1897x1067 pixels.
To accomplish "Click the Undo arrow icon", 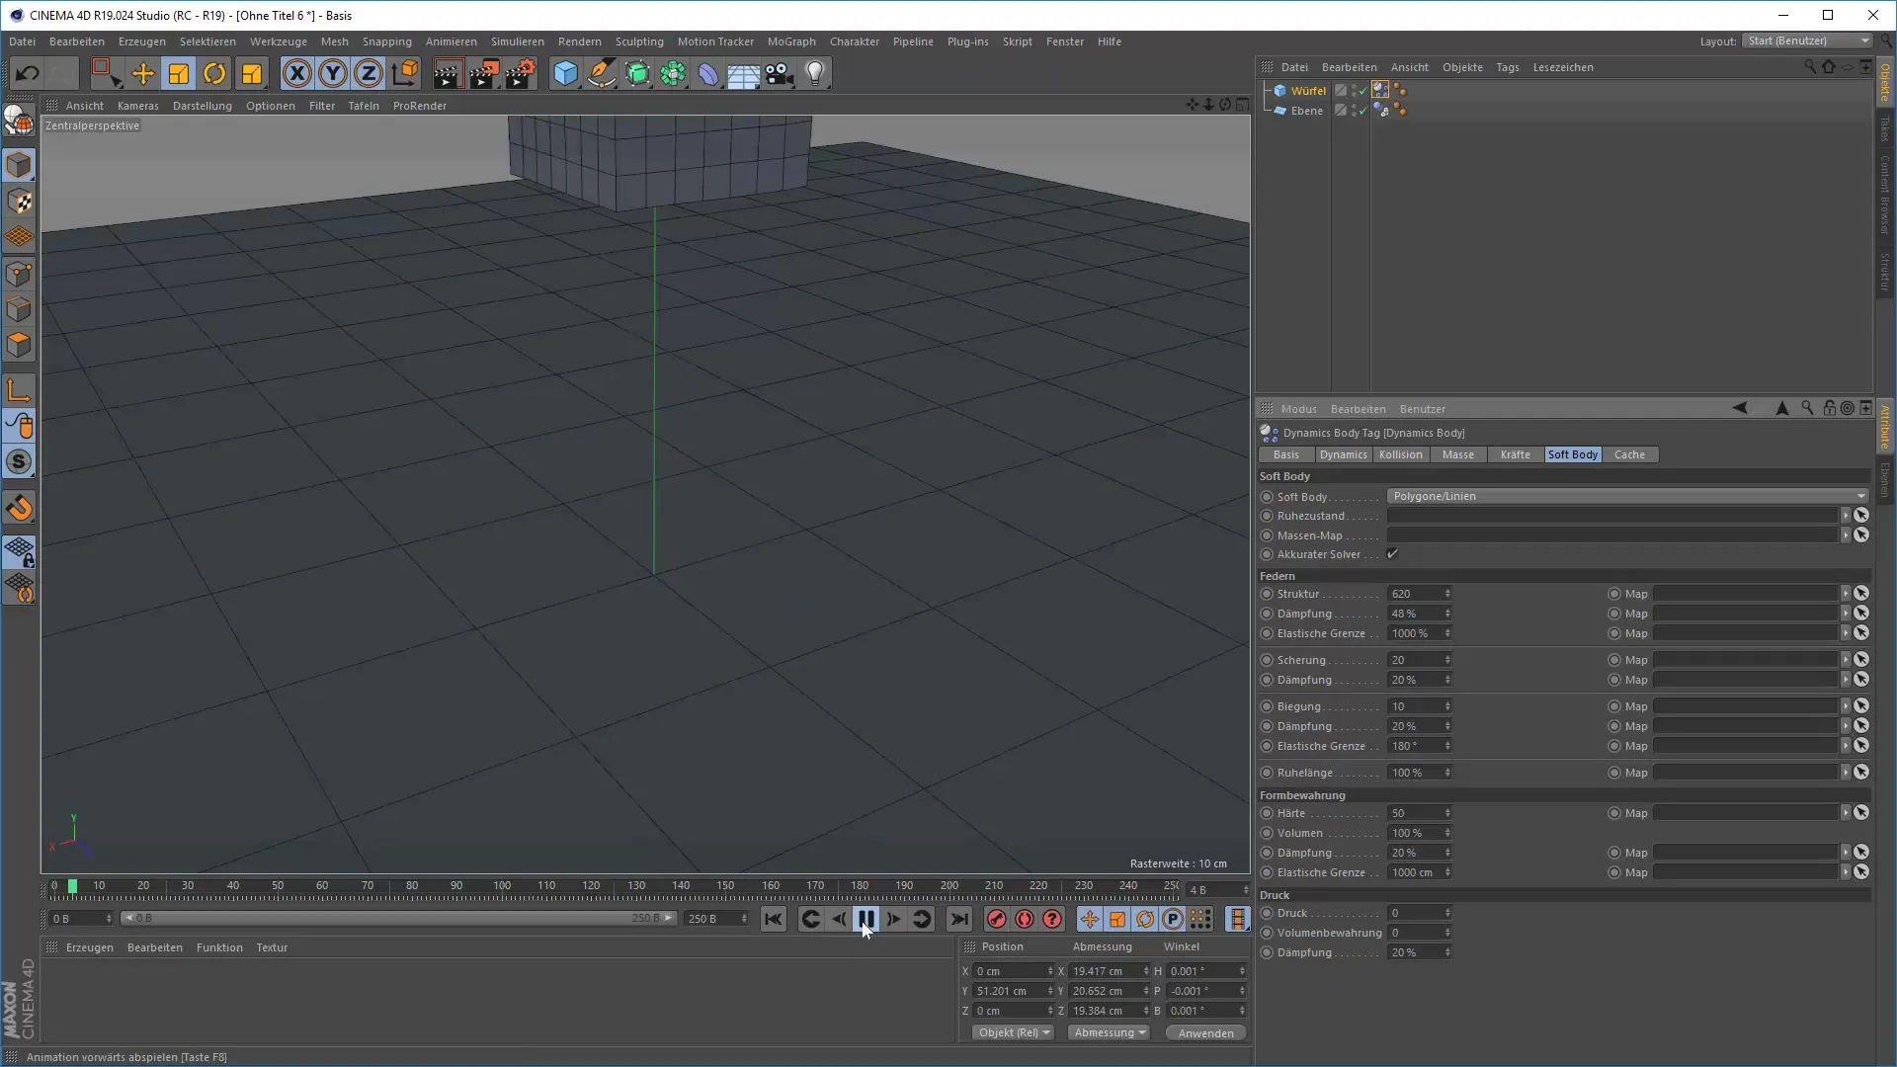I will tap(27, 73).
